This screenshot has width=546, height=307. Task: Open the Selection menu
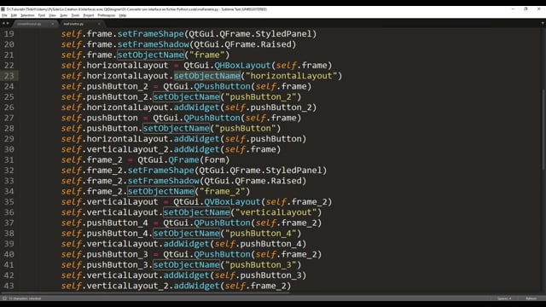pyautogui.click(x=27, y=15)
